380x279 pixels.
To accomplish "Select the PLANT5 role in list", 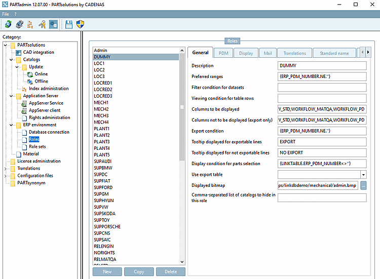I will tap(136, 155).
